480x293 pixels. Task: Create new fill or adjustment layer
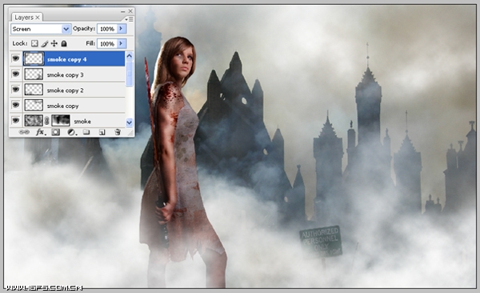coord(72,132)
